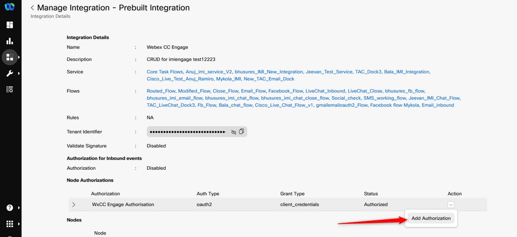
Task: Open the Action dropdown for WxCC Engage Authorisation
Action: [451, 205]
